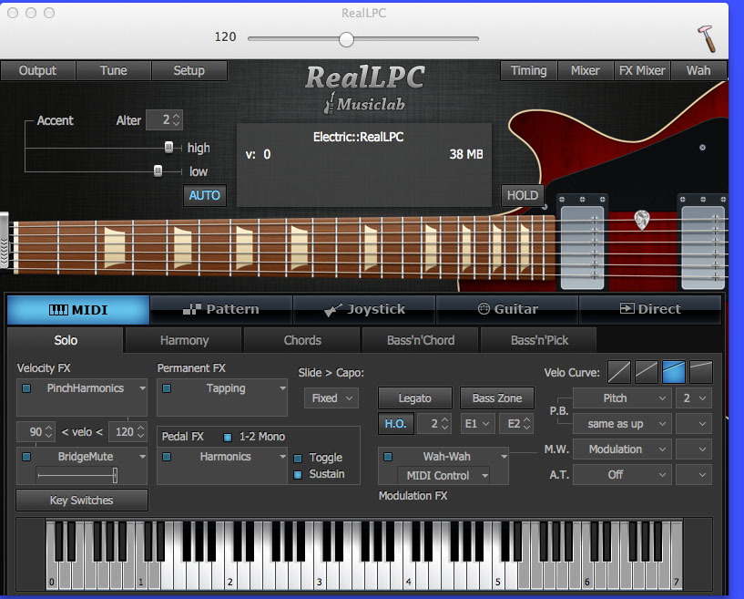744x599 pixels.
Task: Click the Musiclab logo
Action: 365,104
